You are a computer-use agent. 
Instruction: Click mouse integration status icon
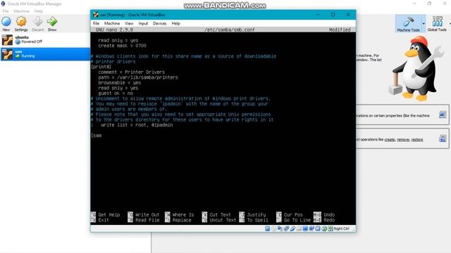(x=324, y=228)
